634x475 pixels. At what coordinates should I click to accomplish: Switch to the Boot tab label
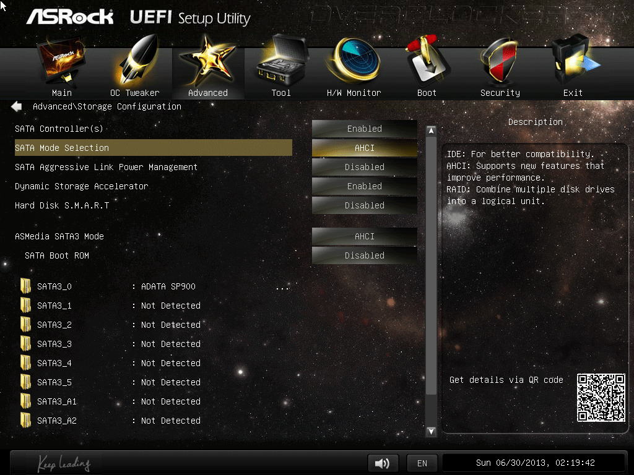click(x=427, y=93)
